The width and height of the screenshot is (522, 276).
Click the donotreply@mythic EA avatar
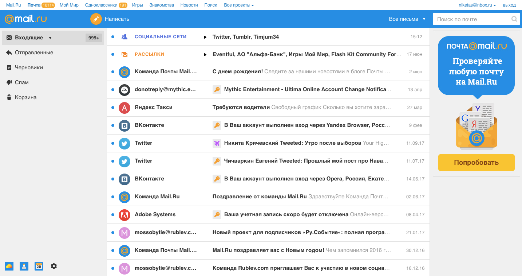tap(124, 90)
